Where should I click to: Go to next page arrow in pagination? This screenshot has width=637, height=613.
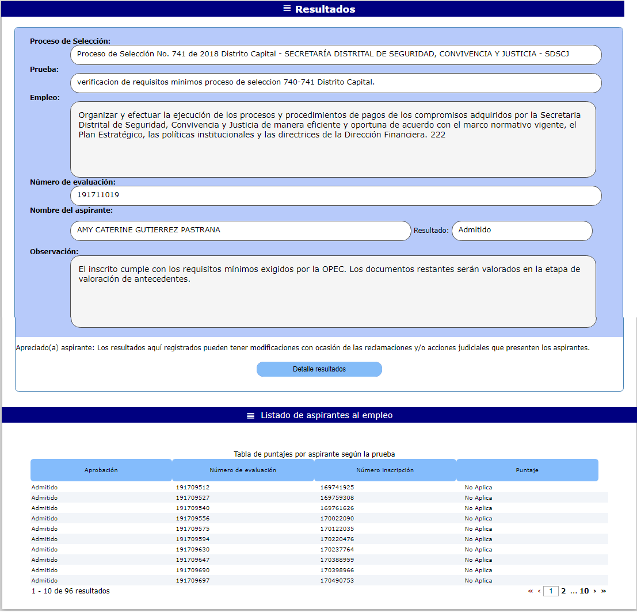pyautogui.click(x=594, y=591)
